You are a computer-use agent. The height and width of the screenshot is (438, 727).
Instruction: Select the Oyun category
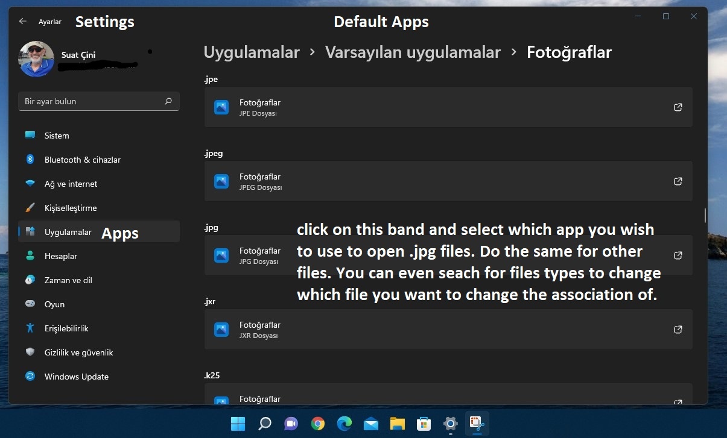point(99,304)
